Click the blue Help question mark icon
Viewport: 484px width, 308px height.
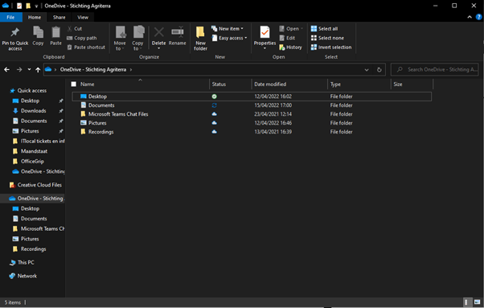coord(478,17)
